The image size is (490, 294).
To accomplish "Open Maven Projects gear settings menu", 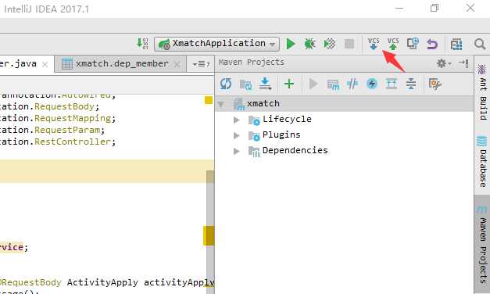I will (x=443, y=63).
